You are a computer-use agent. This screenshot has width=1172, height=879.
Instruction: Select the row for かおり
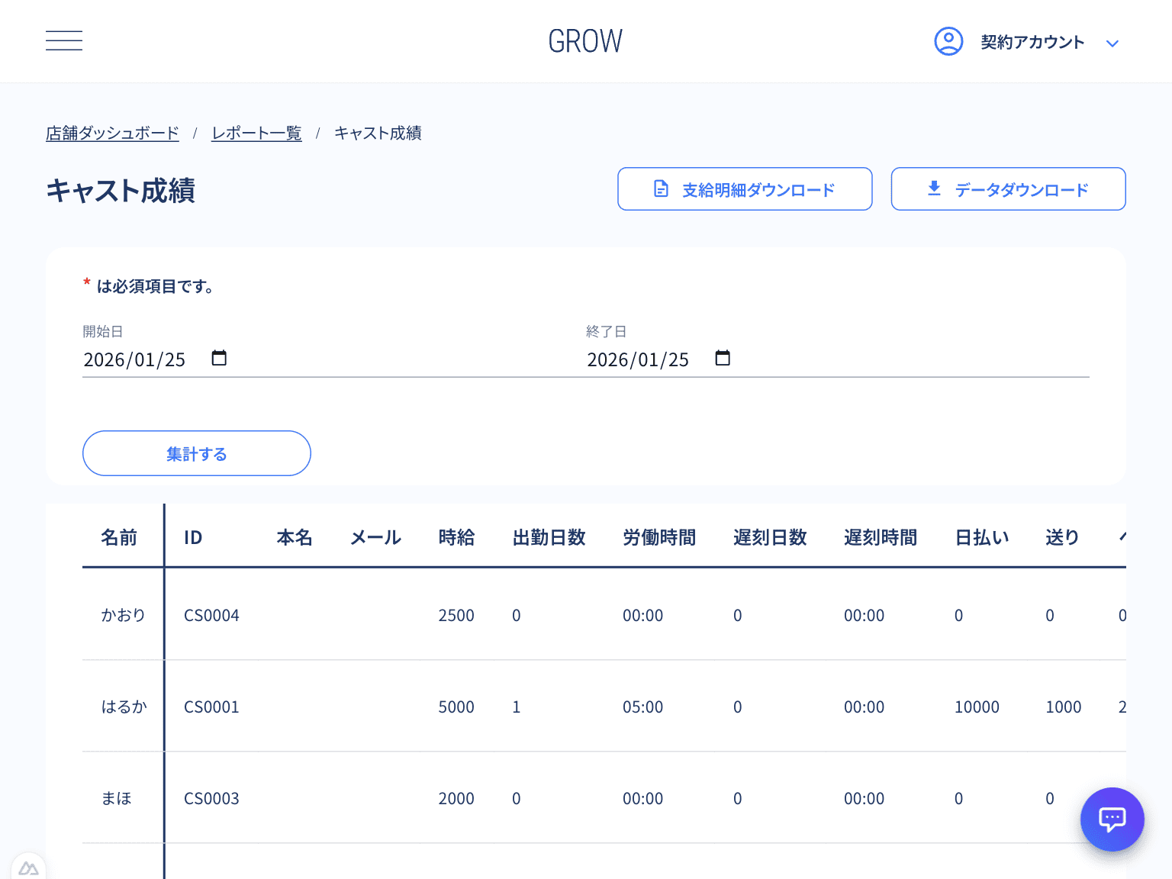click(124, 614)
